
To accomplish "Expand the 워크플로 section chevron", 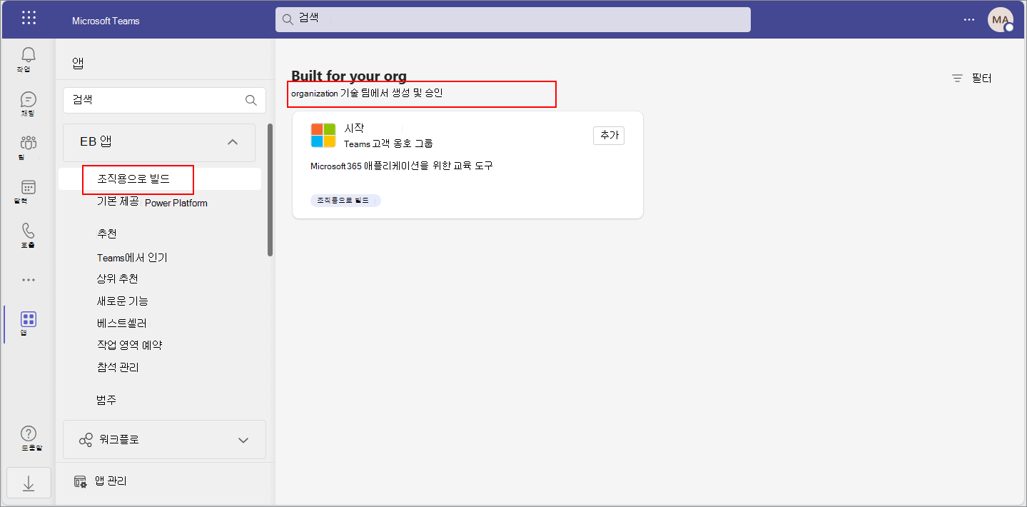I will 243,440.
